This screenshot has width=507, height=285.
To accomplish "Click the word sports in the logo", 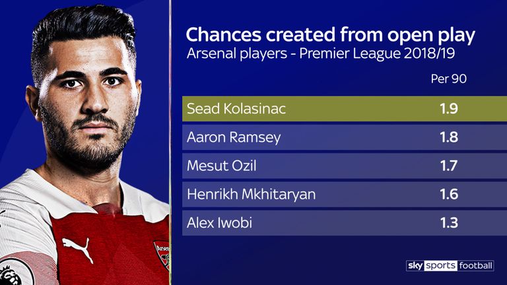I will [x=440, y=266].
